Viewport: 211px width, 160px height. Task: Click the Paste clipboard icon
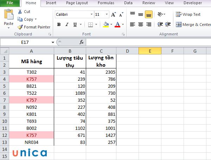click(x=8, y=14)
